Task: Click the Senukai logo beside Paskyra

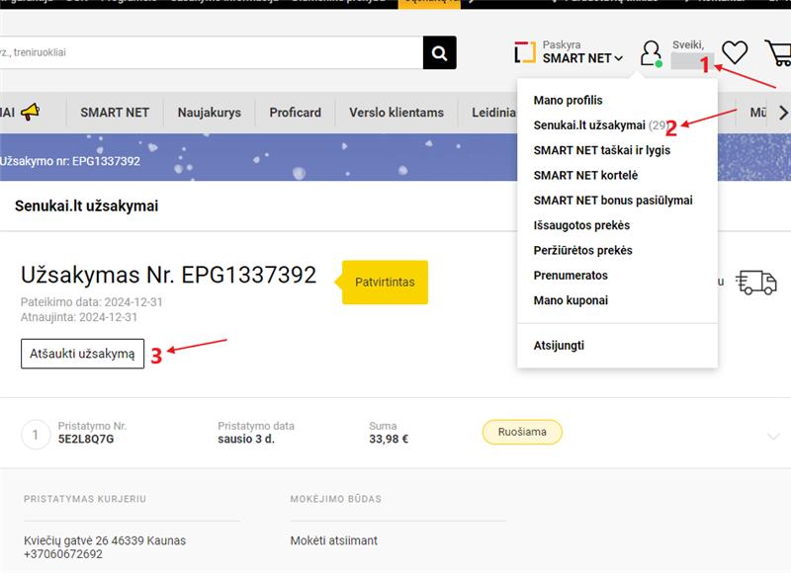Action: point(525,52)
